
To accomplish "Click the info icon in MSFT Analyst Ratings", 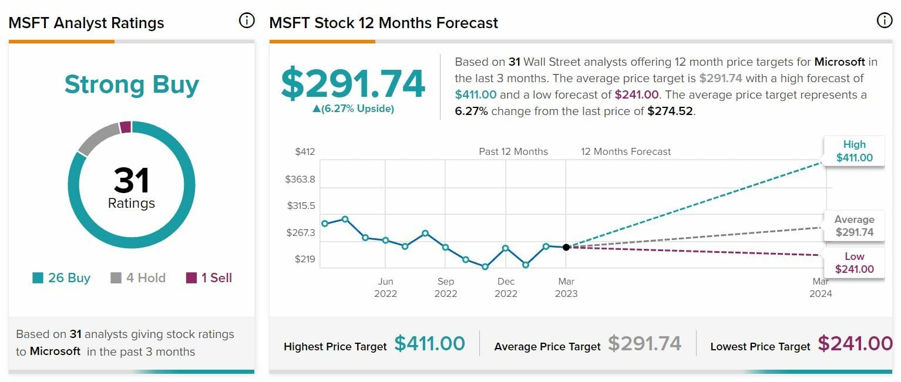I will [247, 21].
